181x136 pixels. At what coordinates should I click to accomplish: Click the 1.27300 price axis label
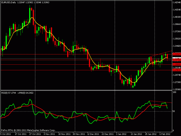177,82
